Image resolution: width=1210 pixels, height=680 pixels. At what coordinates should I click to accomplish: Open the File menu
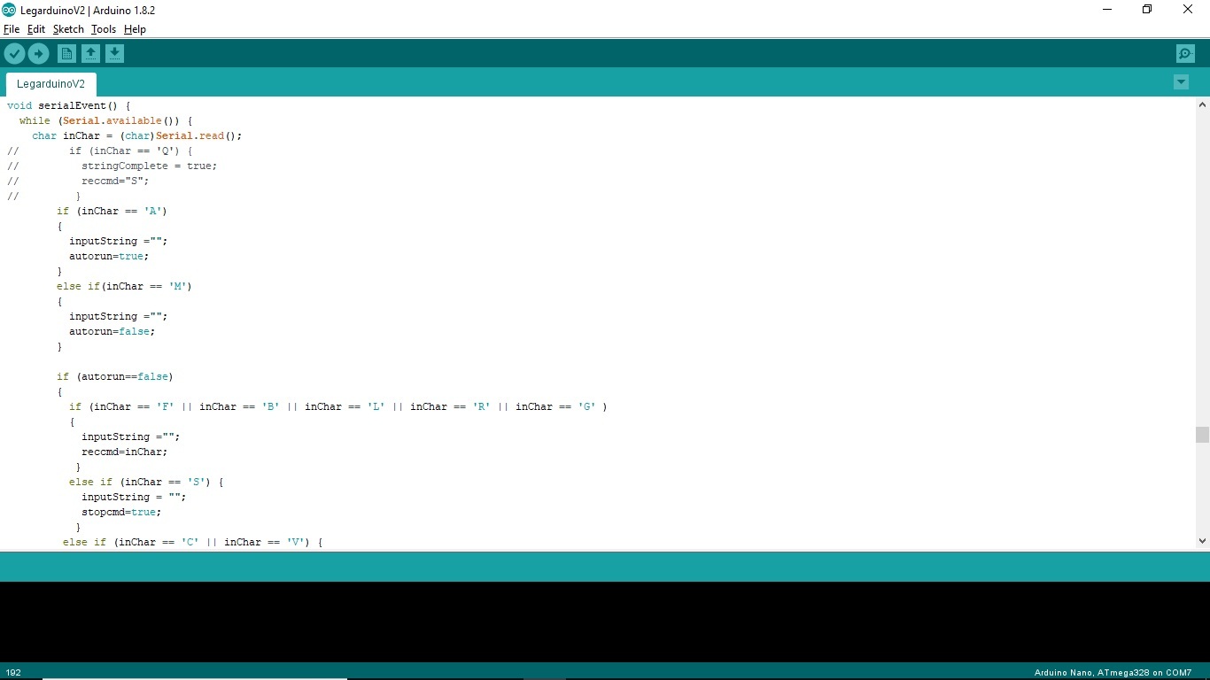[x=12, y=29]
